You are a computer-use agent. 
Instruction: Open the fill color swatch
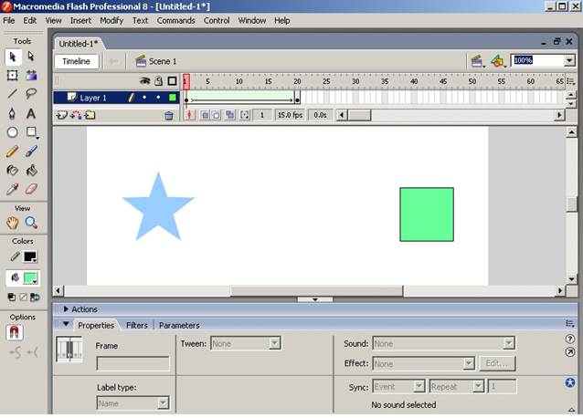[x=30, y=278]
